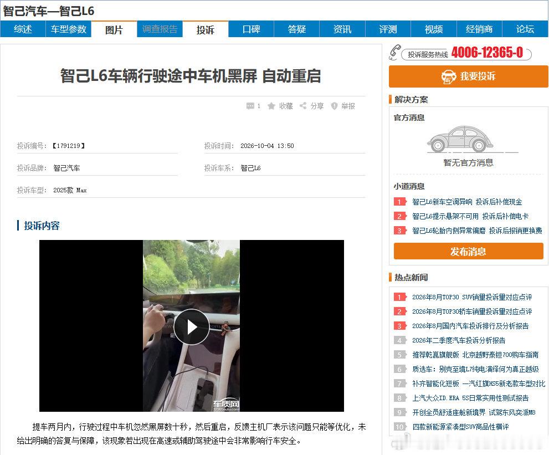Open 2026年8月TOP30 SUV销量投诉量对应点评
549x455 pixels.
[472, 298]
